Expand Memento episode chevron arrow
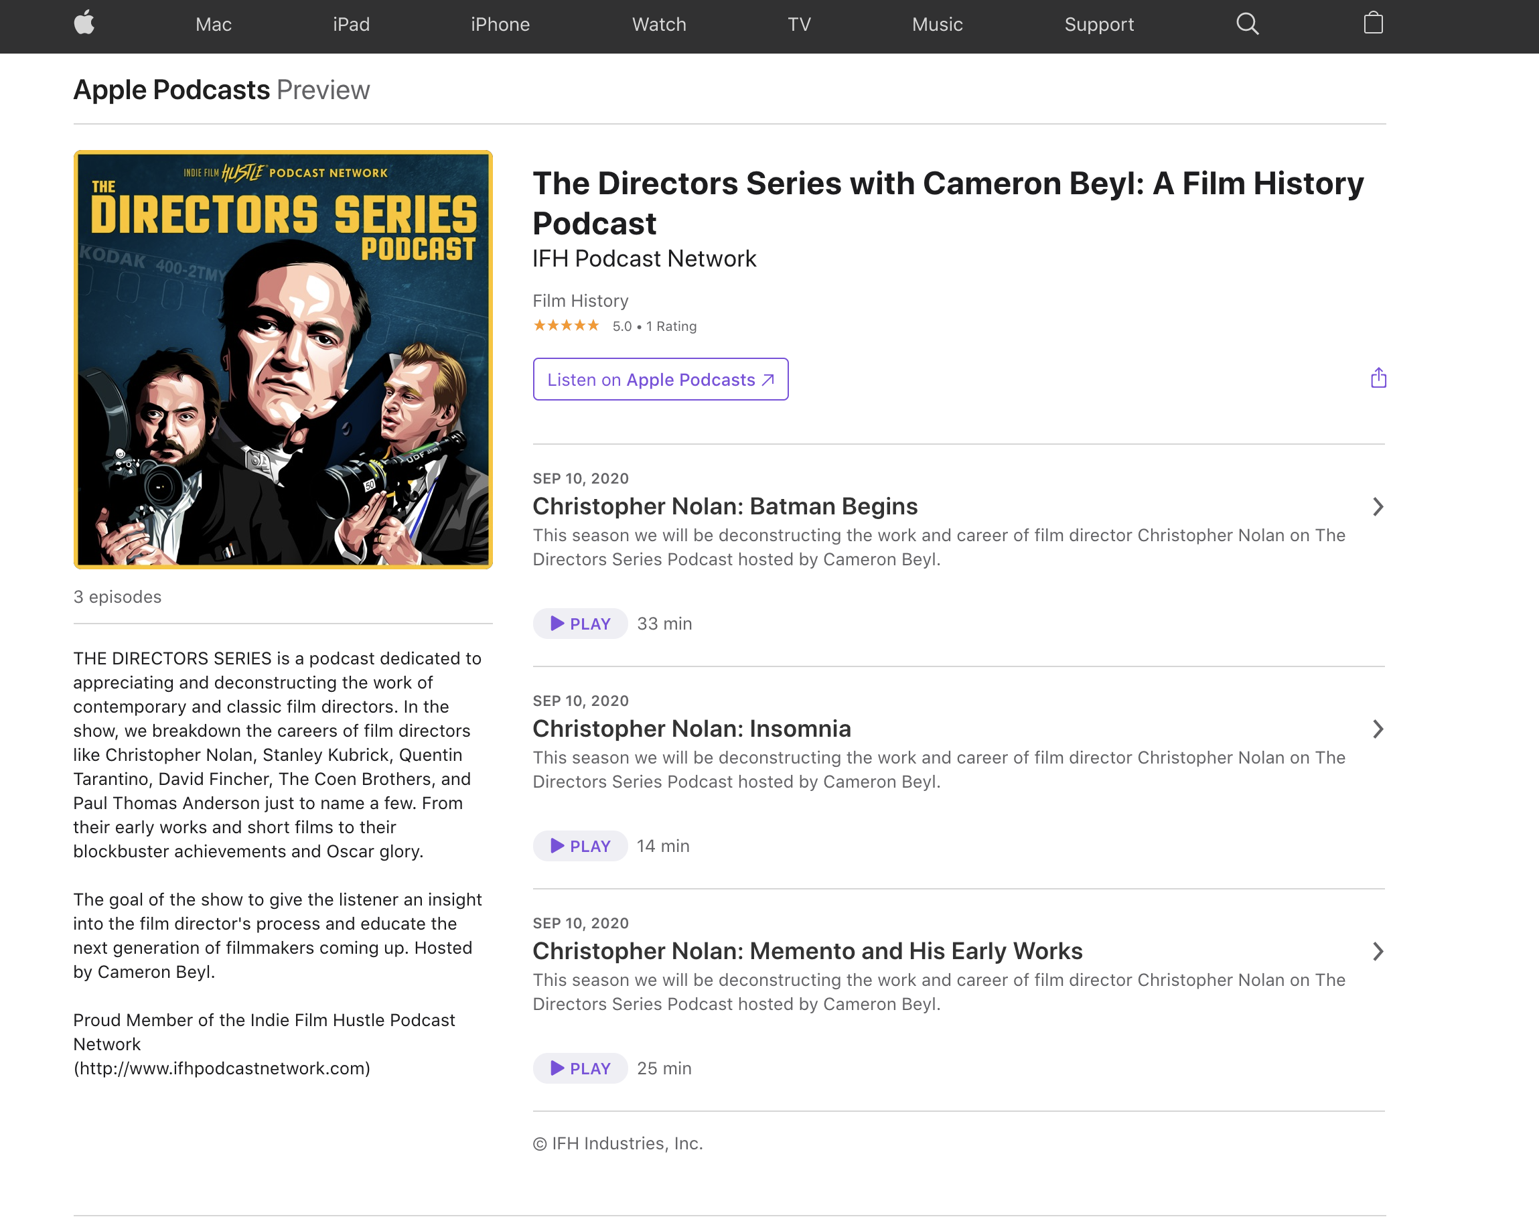This screenshot has width=1539, height=1219. (x=1378, y=951)
